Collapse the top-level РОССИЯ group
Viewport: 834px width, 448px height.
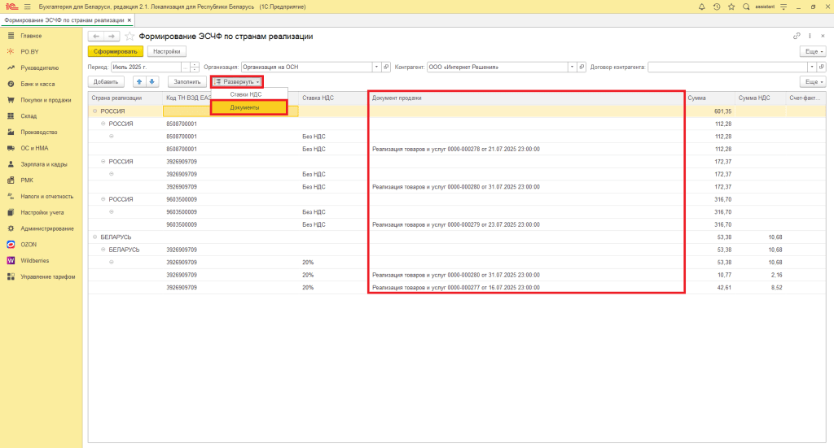(x=94, y=111)
